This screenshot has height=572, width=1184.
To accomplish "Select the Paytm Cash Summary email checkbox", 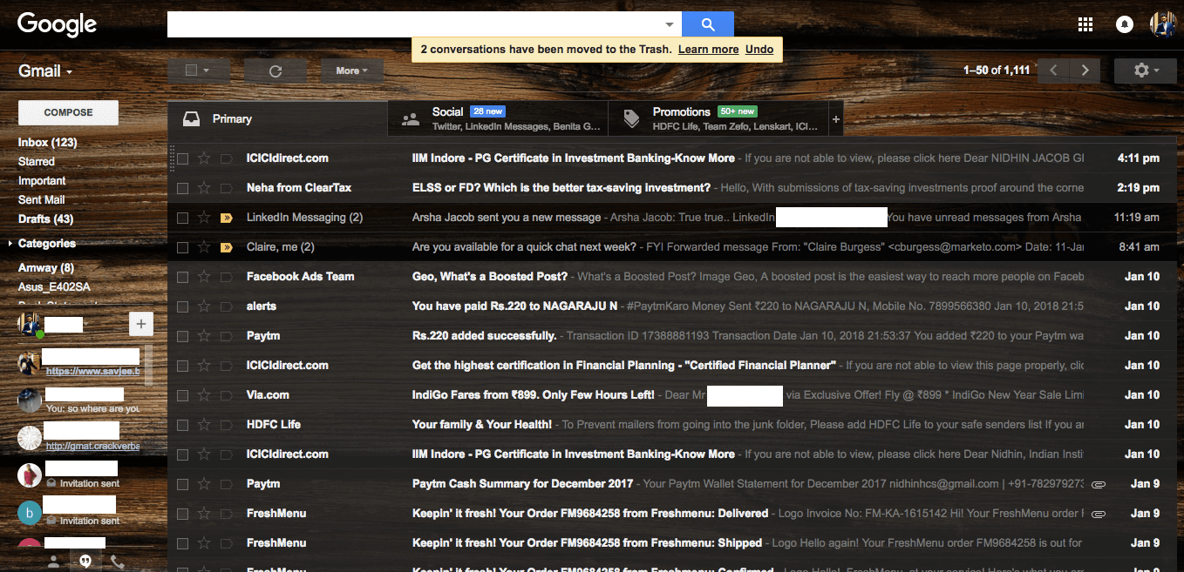I will (x=182, y=484).
